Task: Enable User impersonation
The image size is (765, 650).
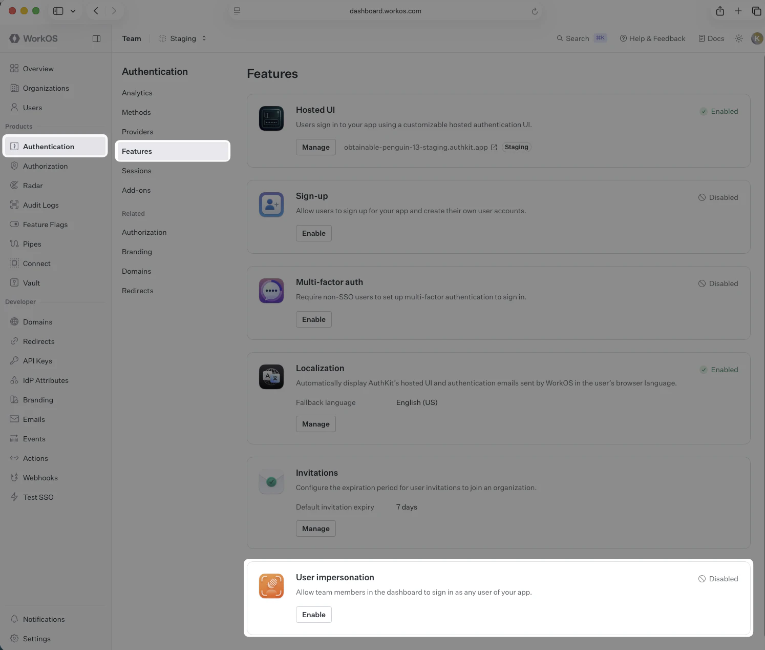Action: tap(314, 615)
